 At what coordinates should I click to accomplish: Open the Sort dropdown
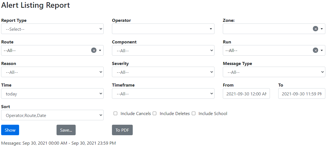(x=52, y=115)
